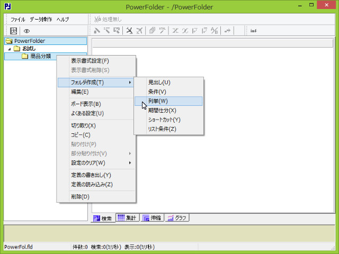Click the 集計 tab grid icon
This screenshot has width=339, height=254.
[x=121, y=217]
